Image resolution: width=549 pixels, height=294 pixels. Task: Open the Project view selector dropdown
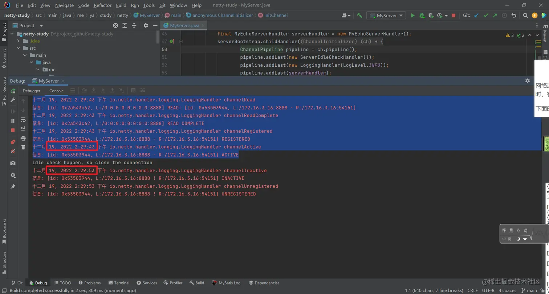click(41, 26)
